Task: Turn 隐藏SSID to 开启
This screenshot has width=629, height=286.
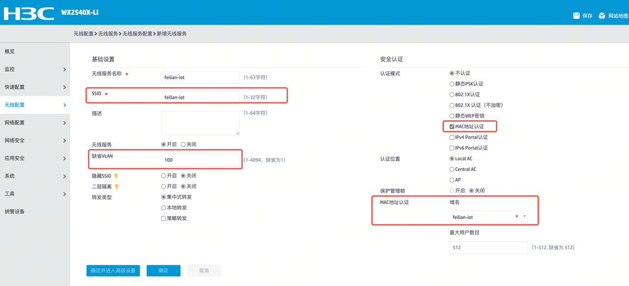Action: click(x=164, y=176)
